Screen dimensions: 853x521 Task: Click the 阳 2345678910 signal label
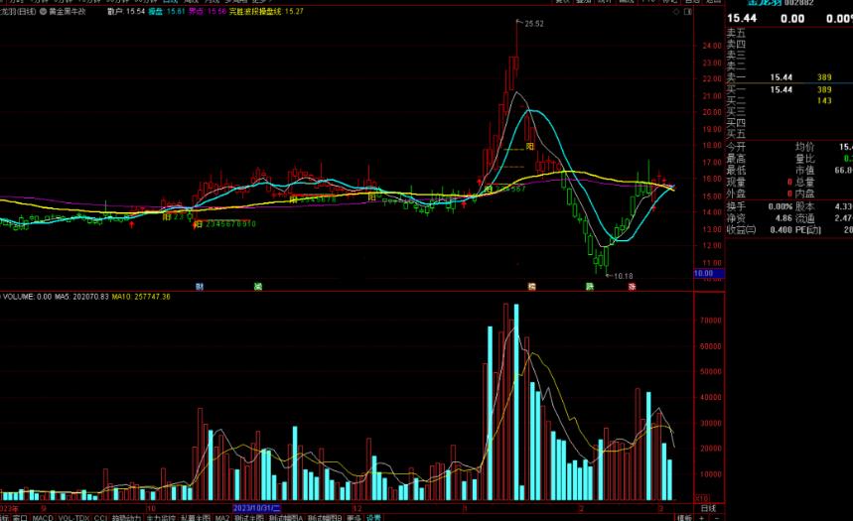pos(224,223)
